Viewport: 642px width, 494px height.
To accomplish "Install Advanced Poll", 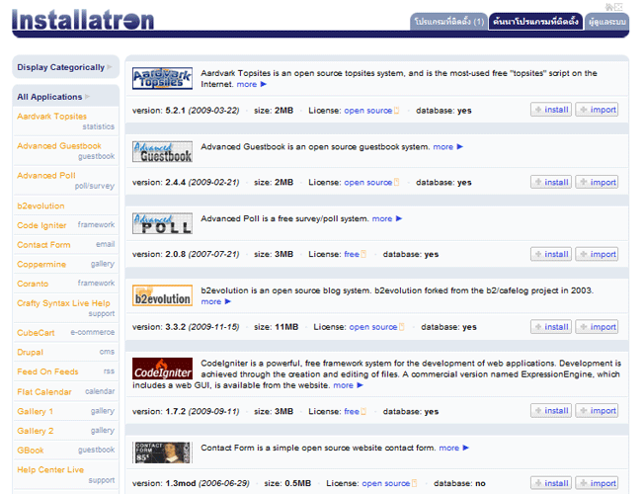I will click(551, 254).
